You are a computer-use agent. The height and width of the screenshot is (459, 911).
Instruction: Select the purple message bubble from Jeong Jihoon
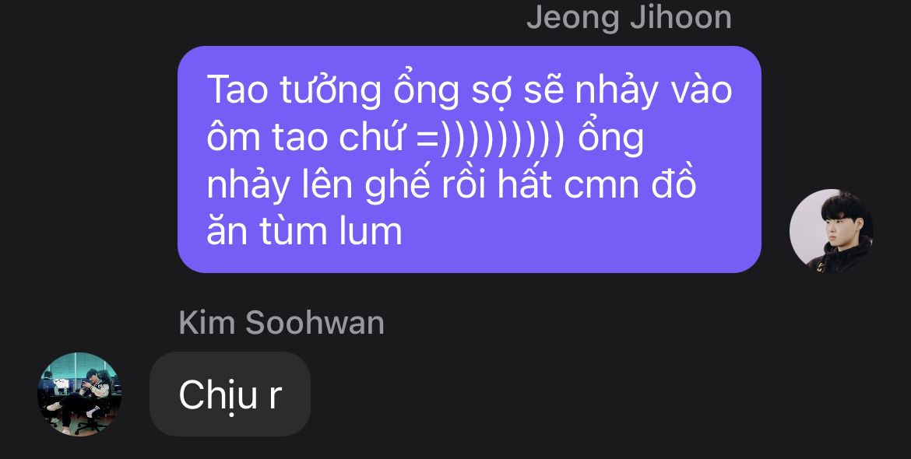pyautogui.click(x=470, y=159)
